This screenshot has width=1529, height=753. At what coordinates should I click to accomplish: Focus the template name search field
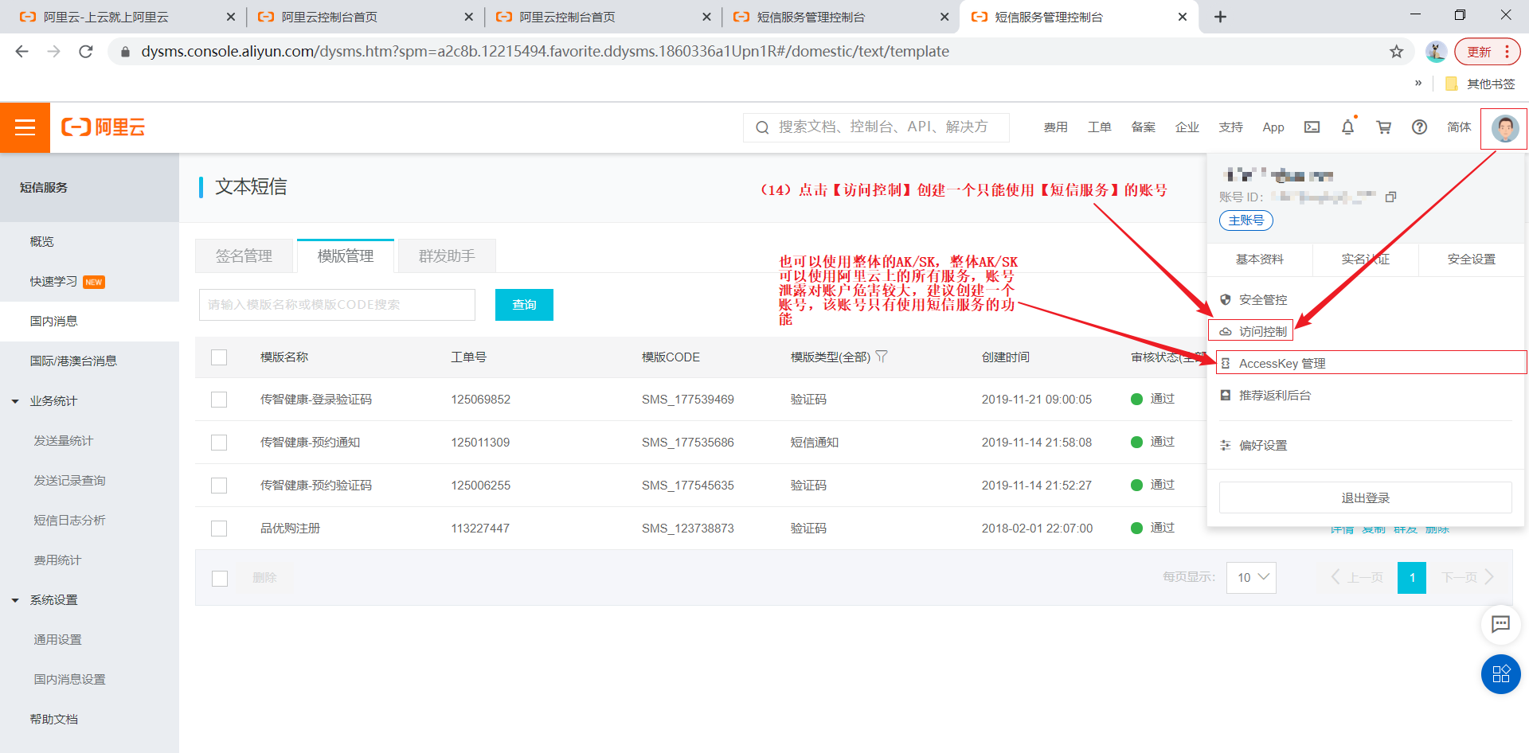click(x=337, y=305)
